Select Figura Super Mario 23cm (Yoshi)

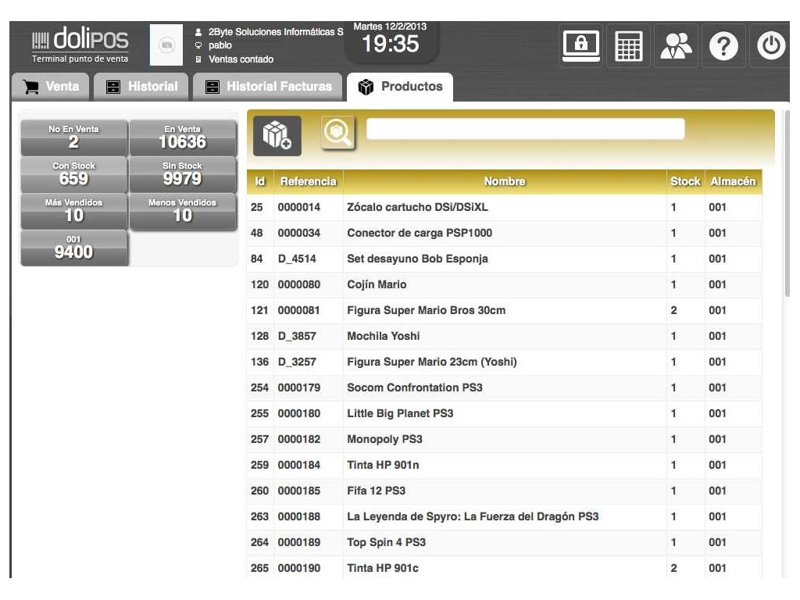tap(505, 362)
